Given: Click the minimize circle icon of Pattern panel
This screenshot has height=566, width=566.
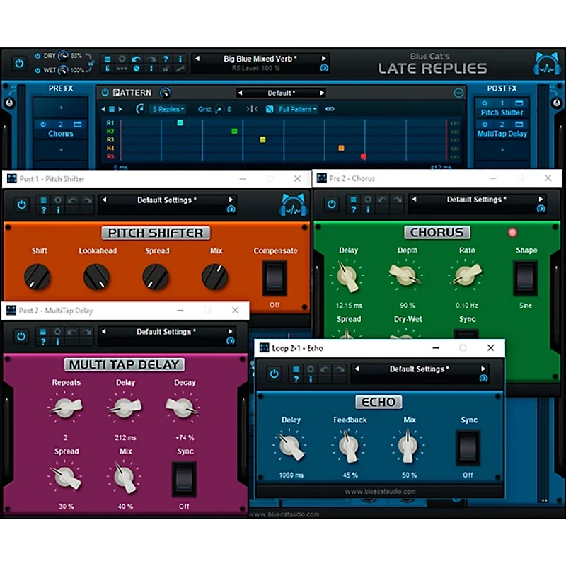Looking at the screenshot, I should (458, 93).
